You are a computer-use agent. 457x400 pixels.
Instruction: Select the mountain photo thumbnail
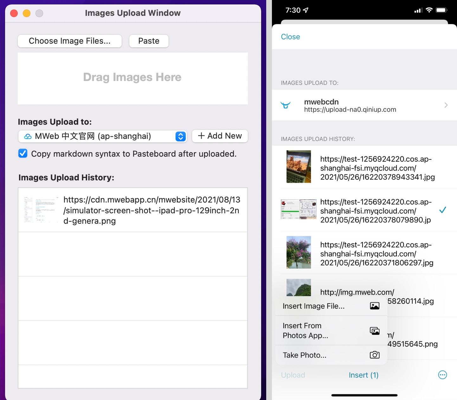tap(299, 287)
